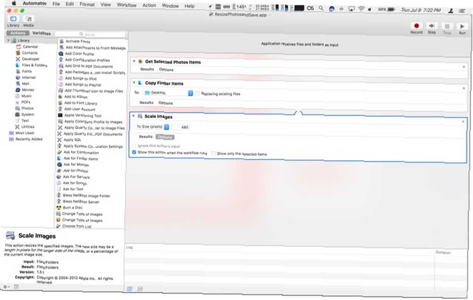Viewport: 473px width, 300px height.
Task: Open the File menu
Action: click(56, 4)
